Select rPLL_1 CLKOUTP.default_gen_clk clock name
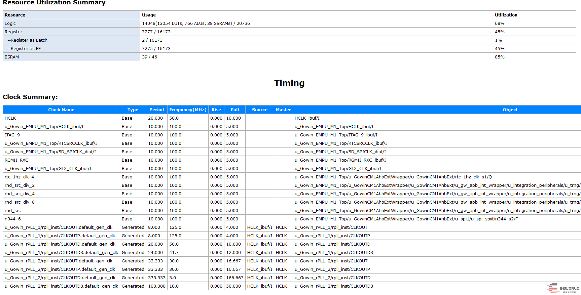Image resolution: width=581 pixels, height=295 pixels. click(x=61, y=236)
